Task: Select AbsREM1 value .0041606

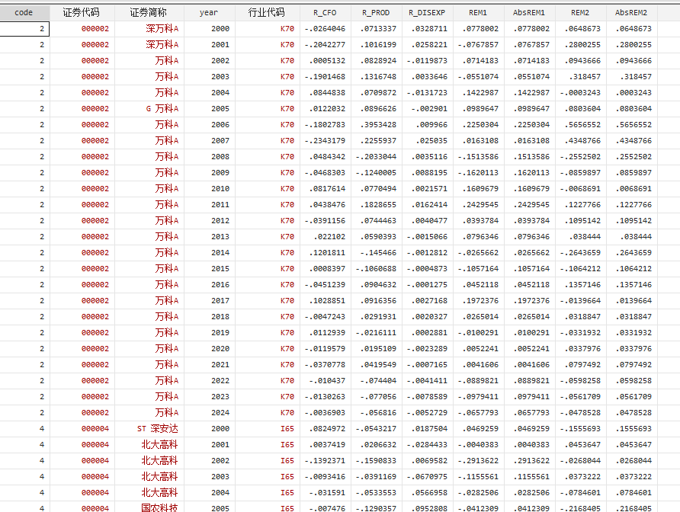Action: pos(531,365)
